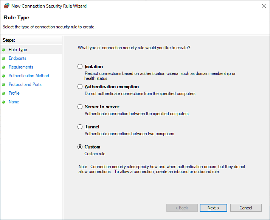Jump to the Authentication Method step
This screenshot has width=270, height=220.
point(29,76)
